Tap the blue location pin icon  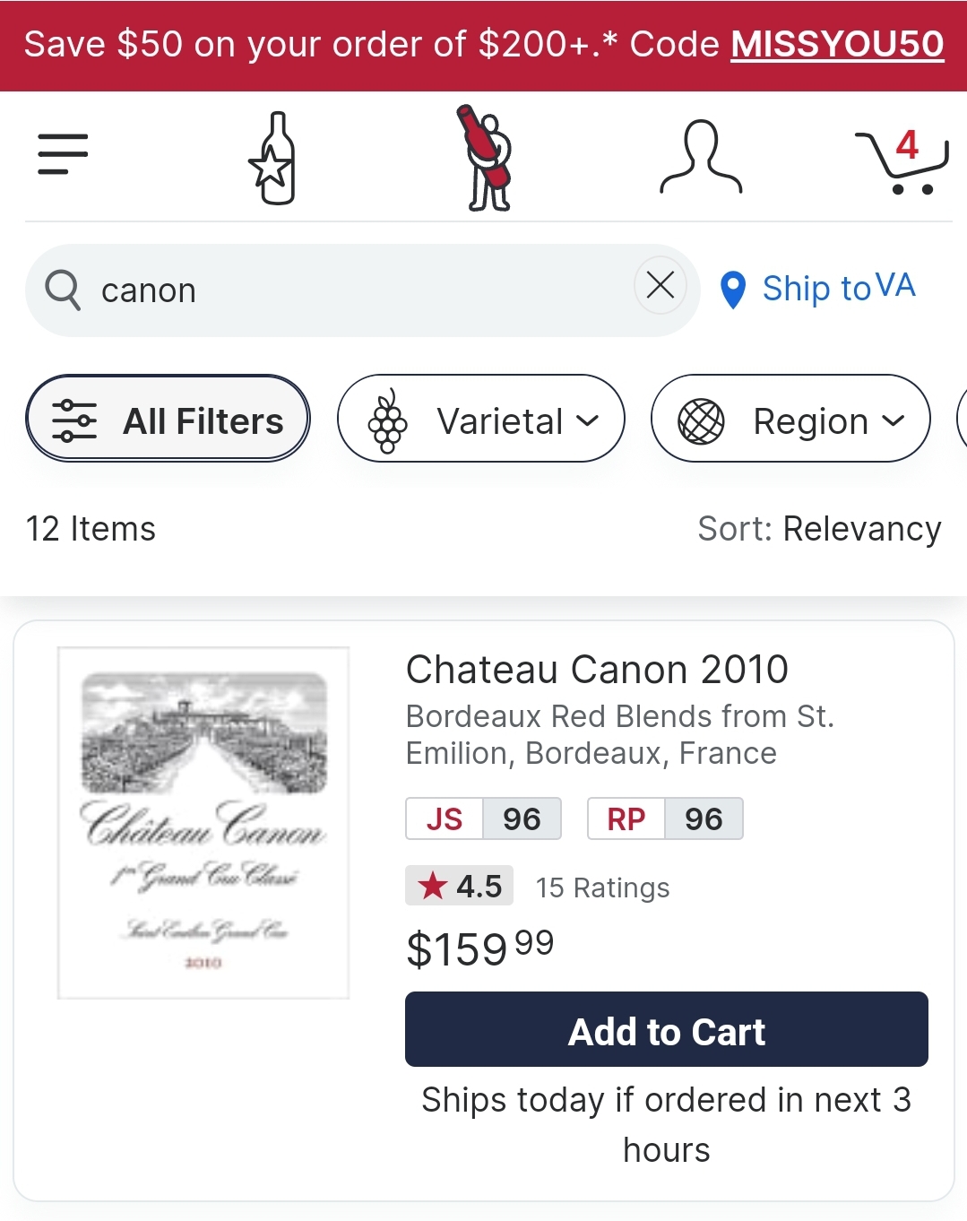point(732,290)
